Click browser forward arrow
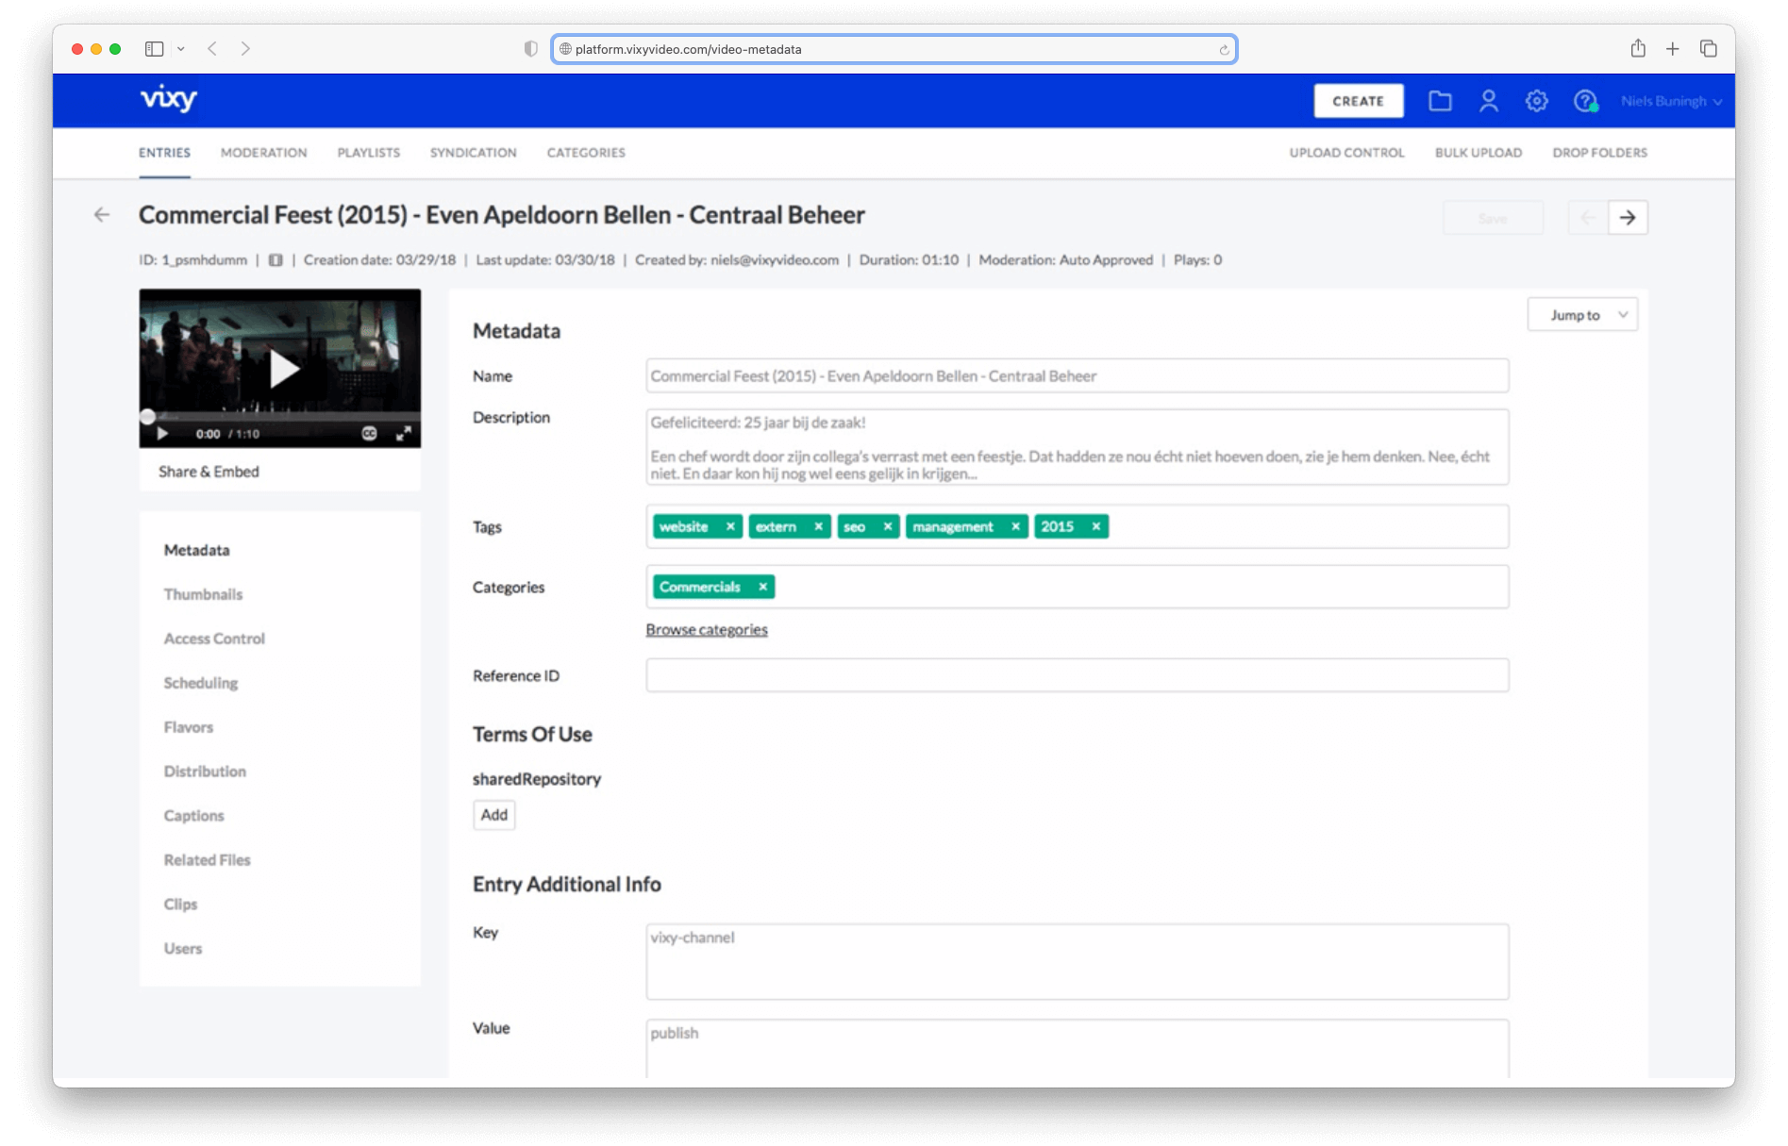This screenshot has width=1788, height=1146. coord(245,49)
